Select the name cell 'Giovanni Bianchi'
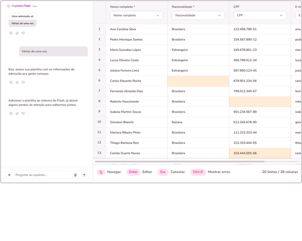The height and width of the screenshot is (241, 302). tap(137, 122)
